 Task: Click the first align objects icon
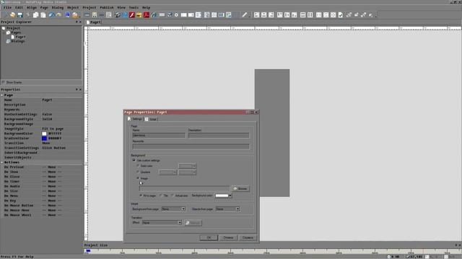pyautogui.click(x=257, y=14)
